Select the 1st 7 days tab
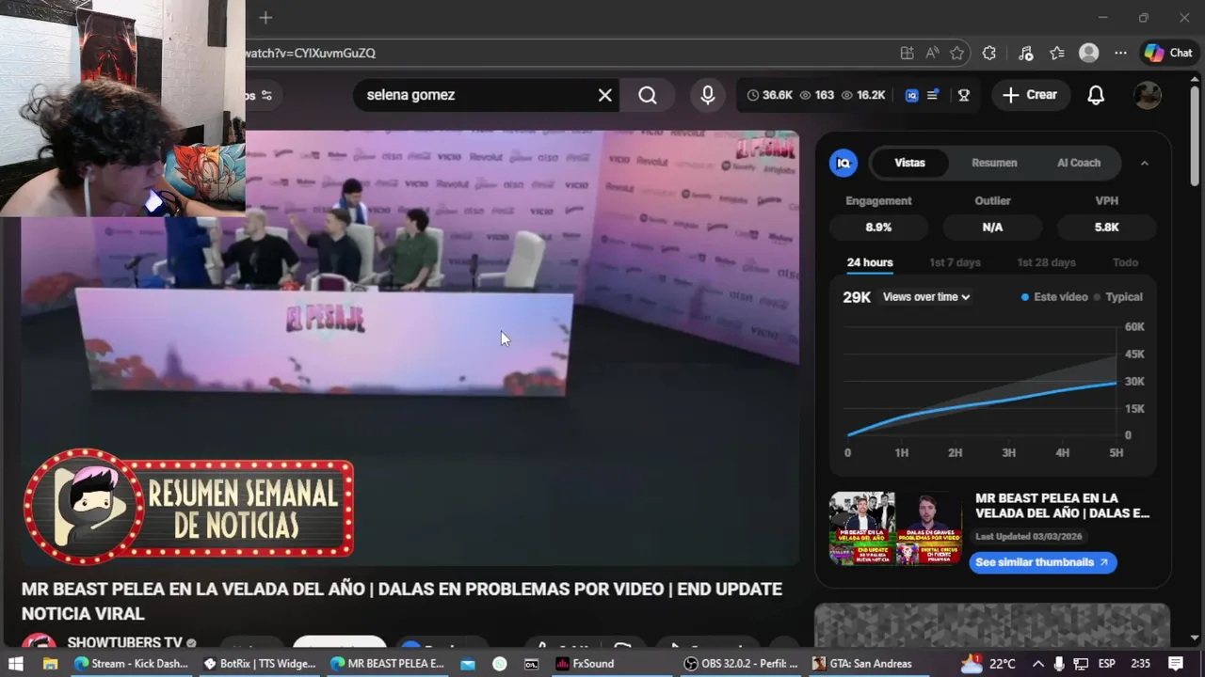Image resolution: width=1205 pixels, height=677 pixels. (955, 263)
